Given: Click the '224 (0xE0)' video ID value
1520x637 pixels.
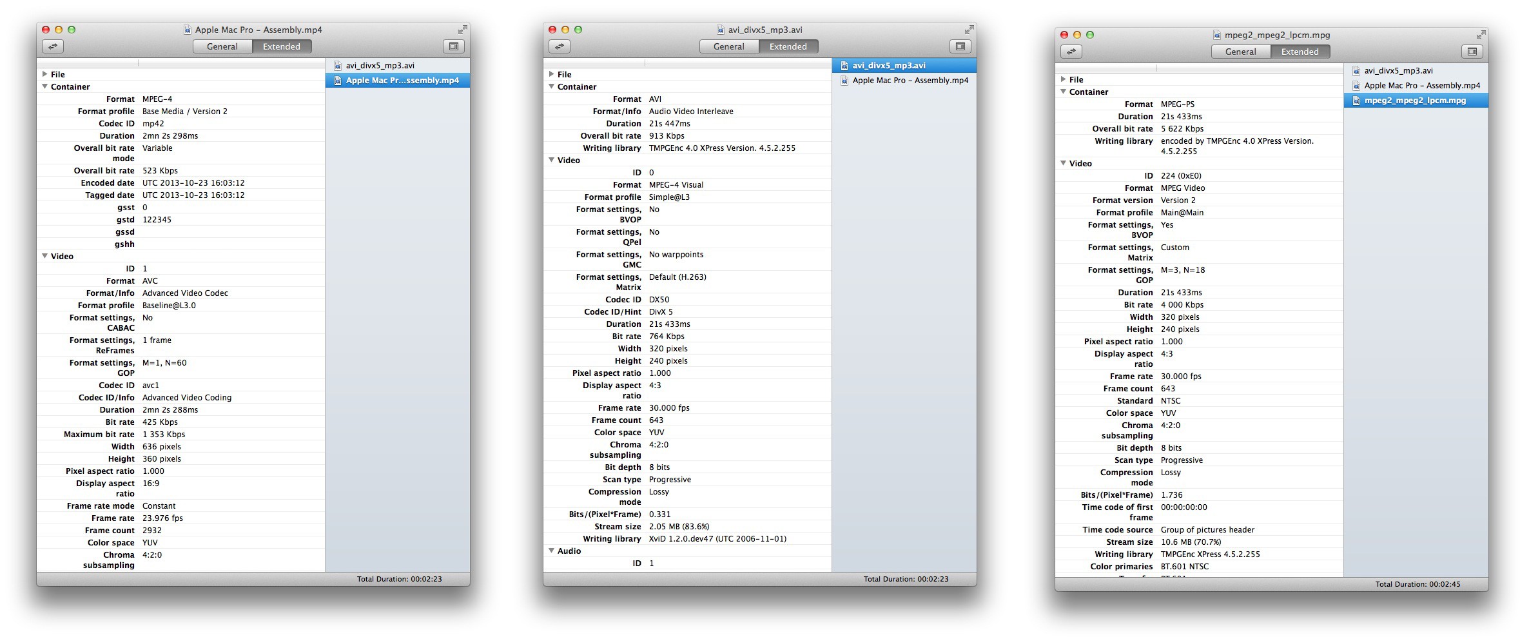Looking at the screenshot, I should 1181,176.
